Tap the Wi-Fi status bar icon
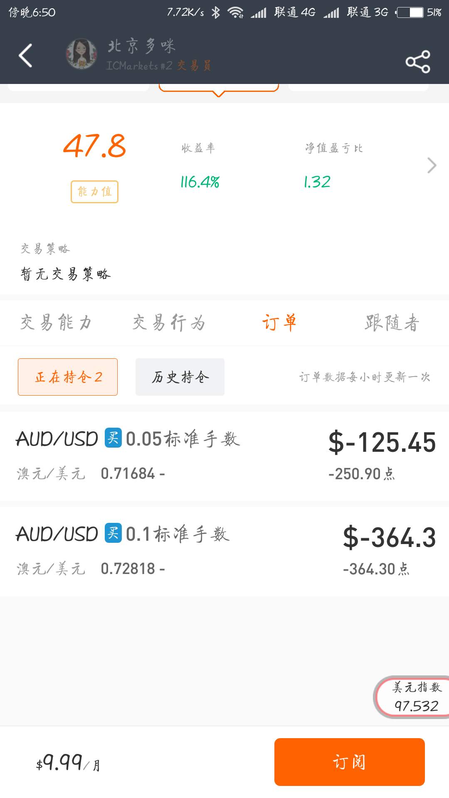 [x=235, y=12]
